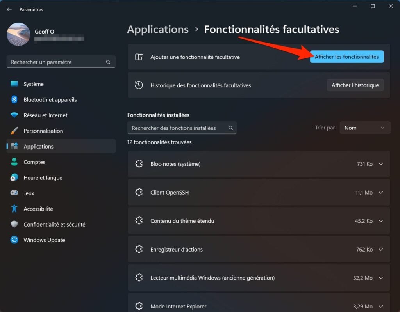Image resolution: width=400 pixels, height=312 pixels.
Task: Click the Réseau Wi-Fi icon
Action: coord(14,115)
